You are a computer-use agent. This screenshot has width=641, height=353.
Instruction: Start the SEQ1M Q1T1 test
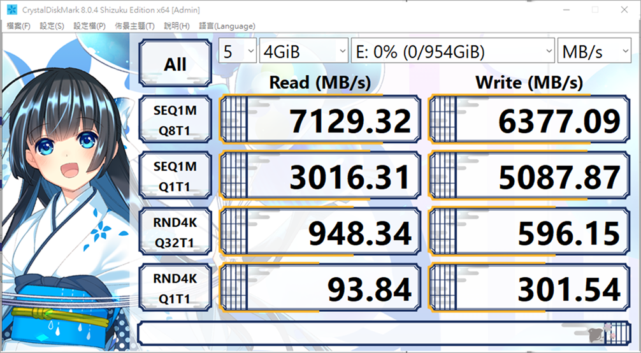tap(175, 176)
